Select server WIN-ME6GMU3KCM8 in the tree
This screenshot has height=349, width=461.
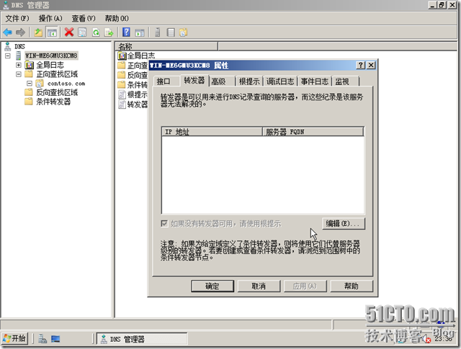[x=51, y=56]
